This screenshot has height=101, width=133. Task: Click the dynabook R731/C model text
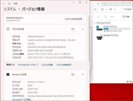pos(13,20)
